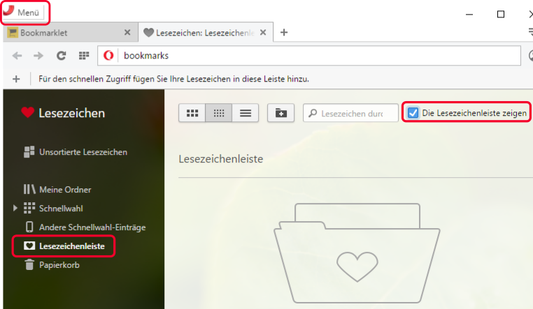Image resolution: width=533 pixels, height=309 pixels.
Task: Expand the Schnellwahl tree arrow
Action: click(x=15, y=208)
